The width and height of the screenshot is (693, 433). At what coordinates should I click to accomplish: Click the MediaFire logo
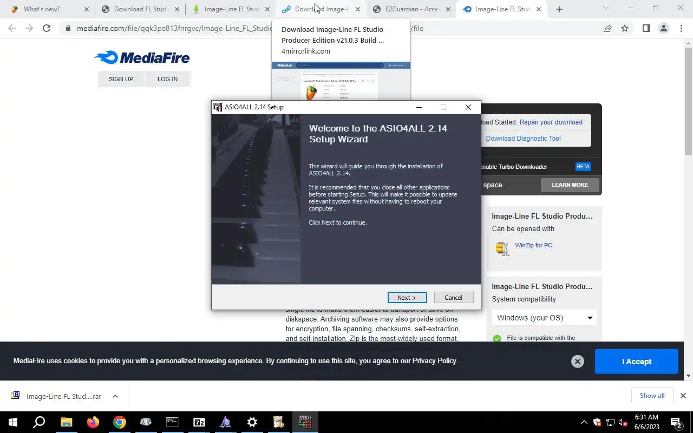click(142, 57)
